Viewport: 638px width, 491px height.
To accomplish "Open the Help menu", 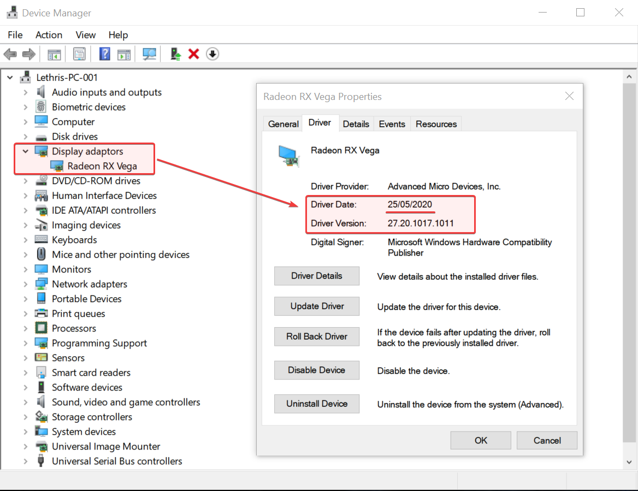I will pos(118,35).
